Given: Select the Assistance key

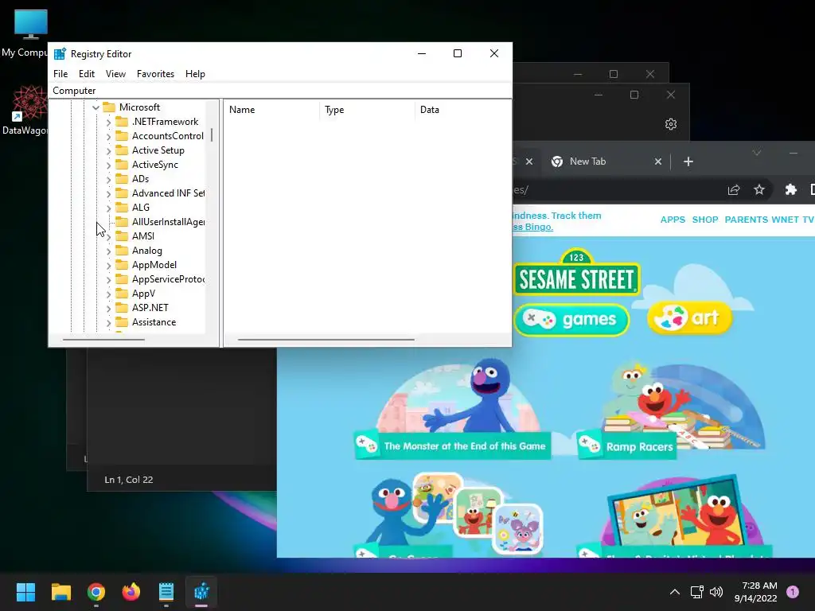Looking at the screenshot, I should [x=154, y=322].
